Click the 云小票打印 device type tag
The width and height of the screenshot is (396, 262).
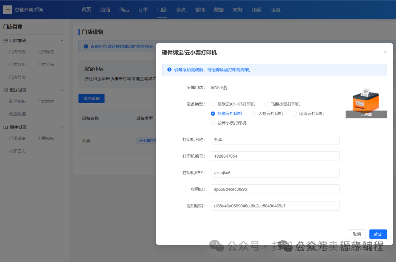(x=146, y=141)
